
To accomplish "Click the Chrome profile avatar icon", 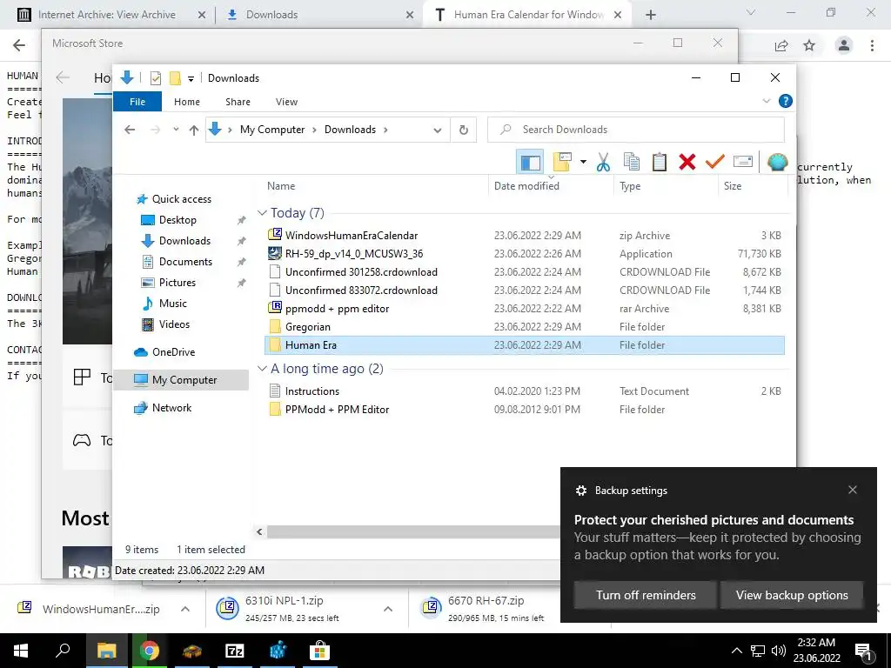I will pyautogui.click(x=844, y=45).
